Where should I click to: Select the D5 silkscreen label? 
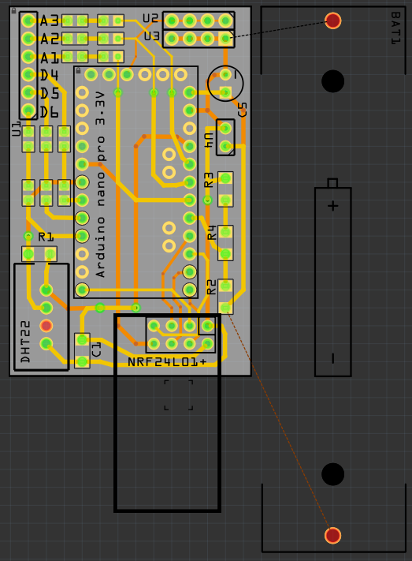49,93
